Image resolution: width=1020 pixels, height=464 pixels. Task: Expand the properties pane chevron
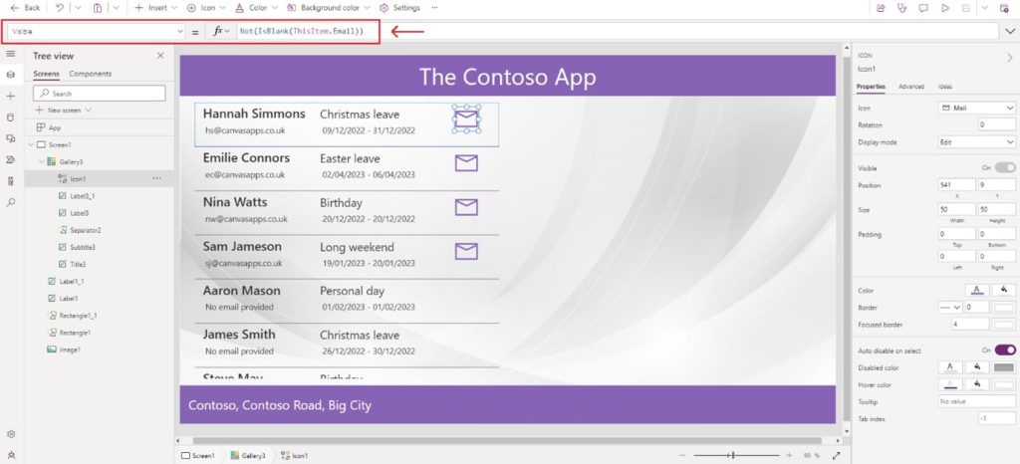pyautogui.click(x=1010, y=57)
